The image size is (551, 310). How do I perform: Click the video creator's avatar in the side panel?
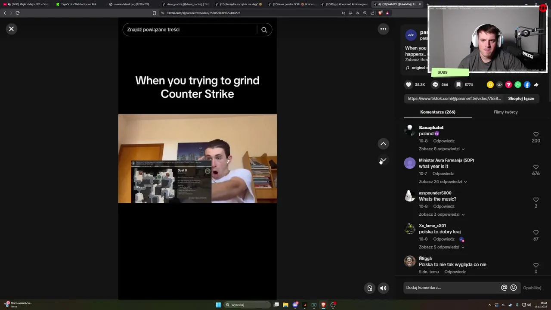coord(411,35)
